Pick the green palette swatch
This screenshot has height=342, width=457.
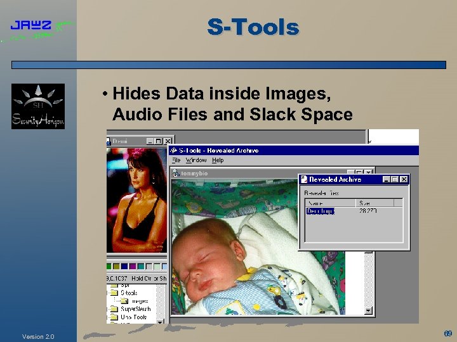coord(109,267)
